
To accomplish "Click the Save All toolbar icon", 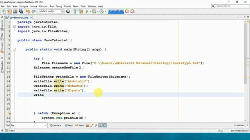I will (21, 11).
